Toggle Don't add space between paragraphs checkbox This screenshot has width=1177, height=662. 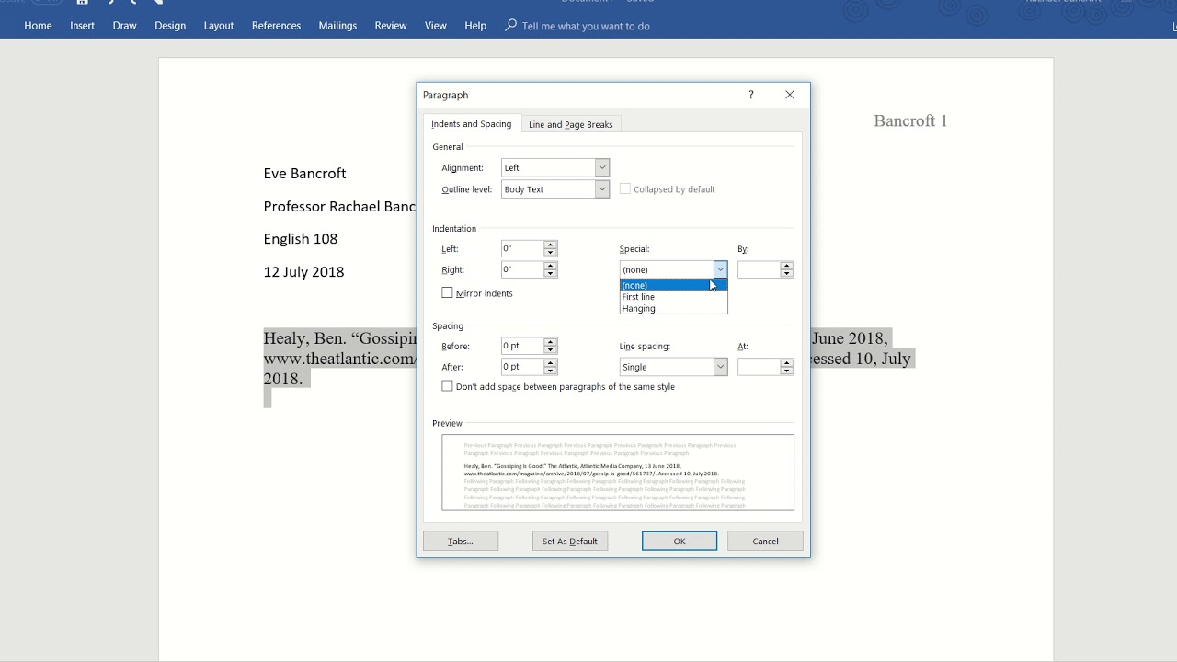(448, 387)
